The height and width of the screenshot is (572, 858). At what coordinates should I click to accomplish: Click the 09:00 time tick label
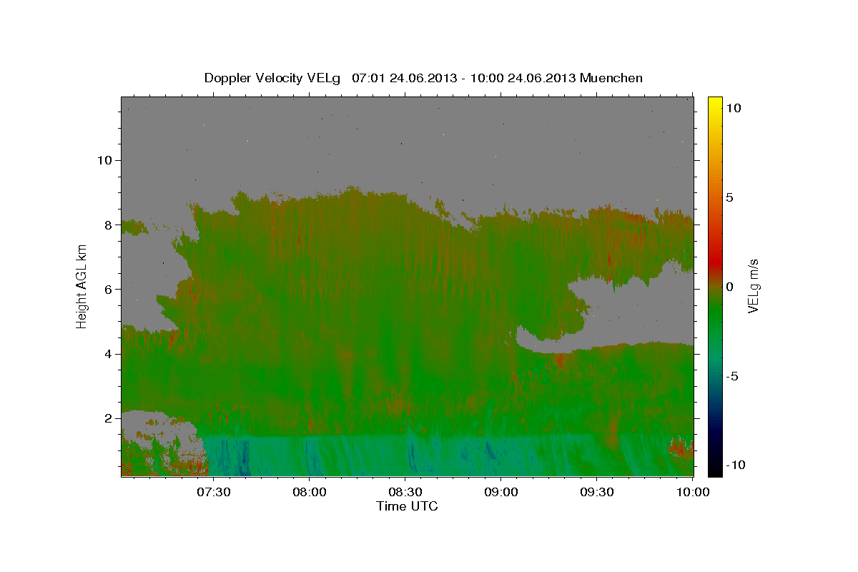[x=501, y=492]
